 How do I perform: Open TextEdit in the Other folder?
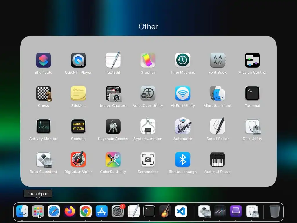point(113,60)
